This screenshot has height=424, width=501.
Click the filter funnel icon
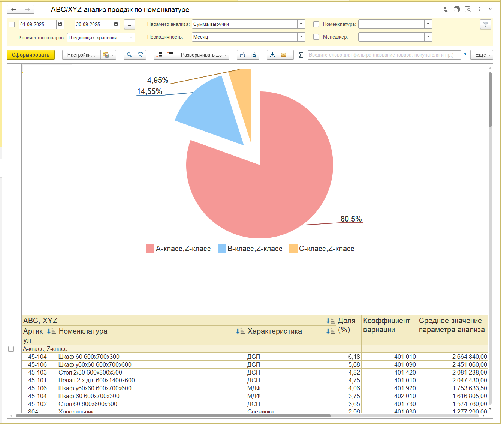(x=486, y=24)
